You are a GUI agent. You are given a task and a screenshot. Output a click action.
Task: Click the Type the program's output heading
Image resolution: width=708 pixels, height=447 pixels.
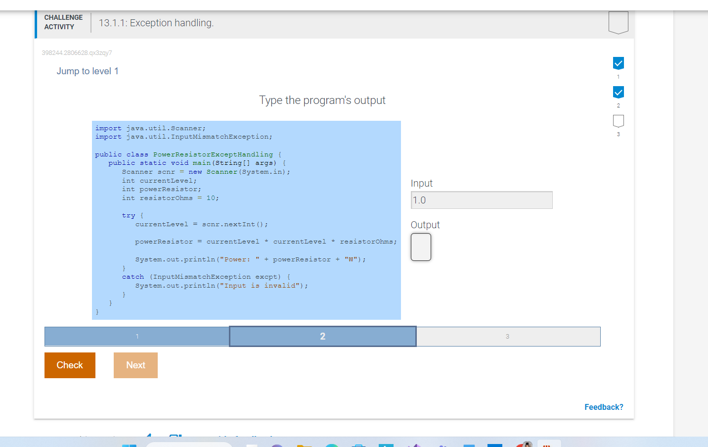click(322, 100)
